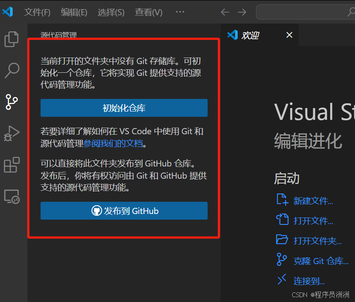Click the 克隆 Git 仓库... link
This screenshot has width=355, height=302.
coord(321,261)
